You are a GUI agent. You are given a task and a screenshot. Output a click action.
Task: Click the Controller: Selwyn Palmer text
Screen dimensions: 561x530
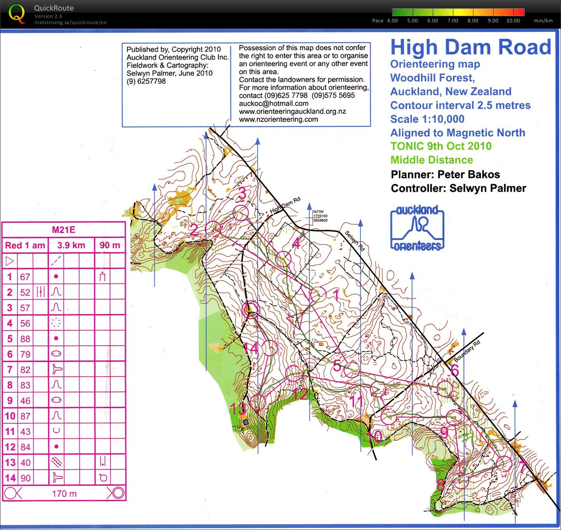(x=458, y=188)
